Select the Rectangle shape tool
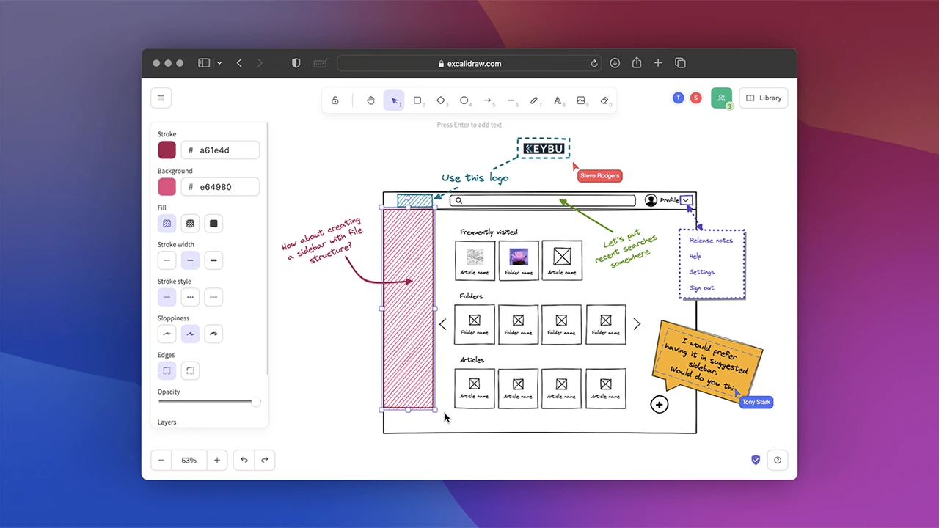939x528 pixels. [x=417, y=100]
